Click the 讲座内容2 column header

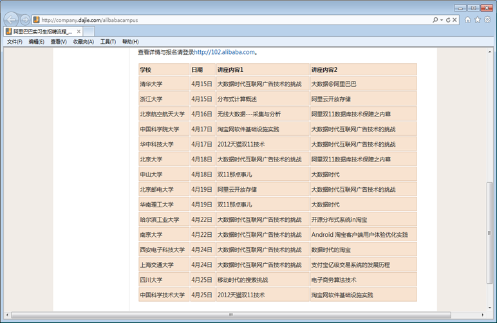tap(364, 69)
